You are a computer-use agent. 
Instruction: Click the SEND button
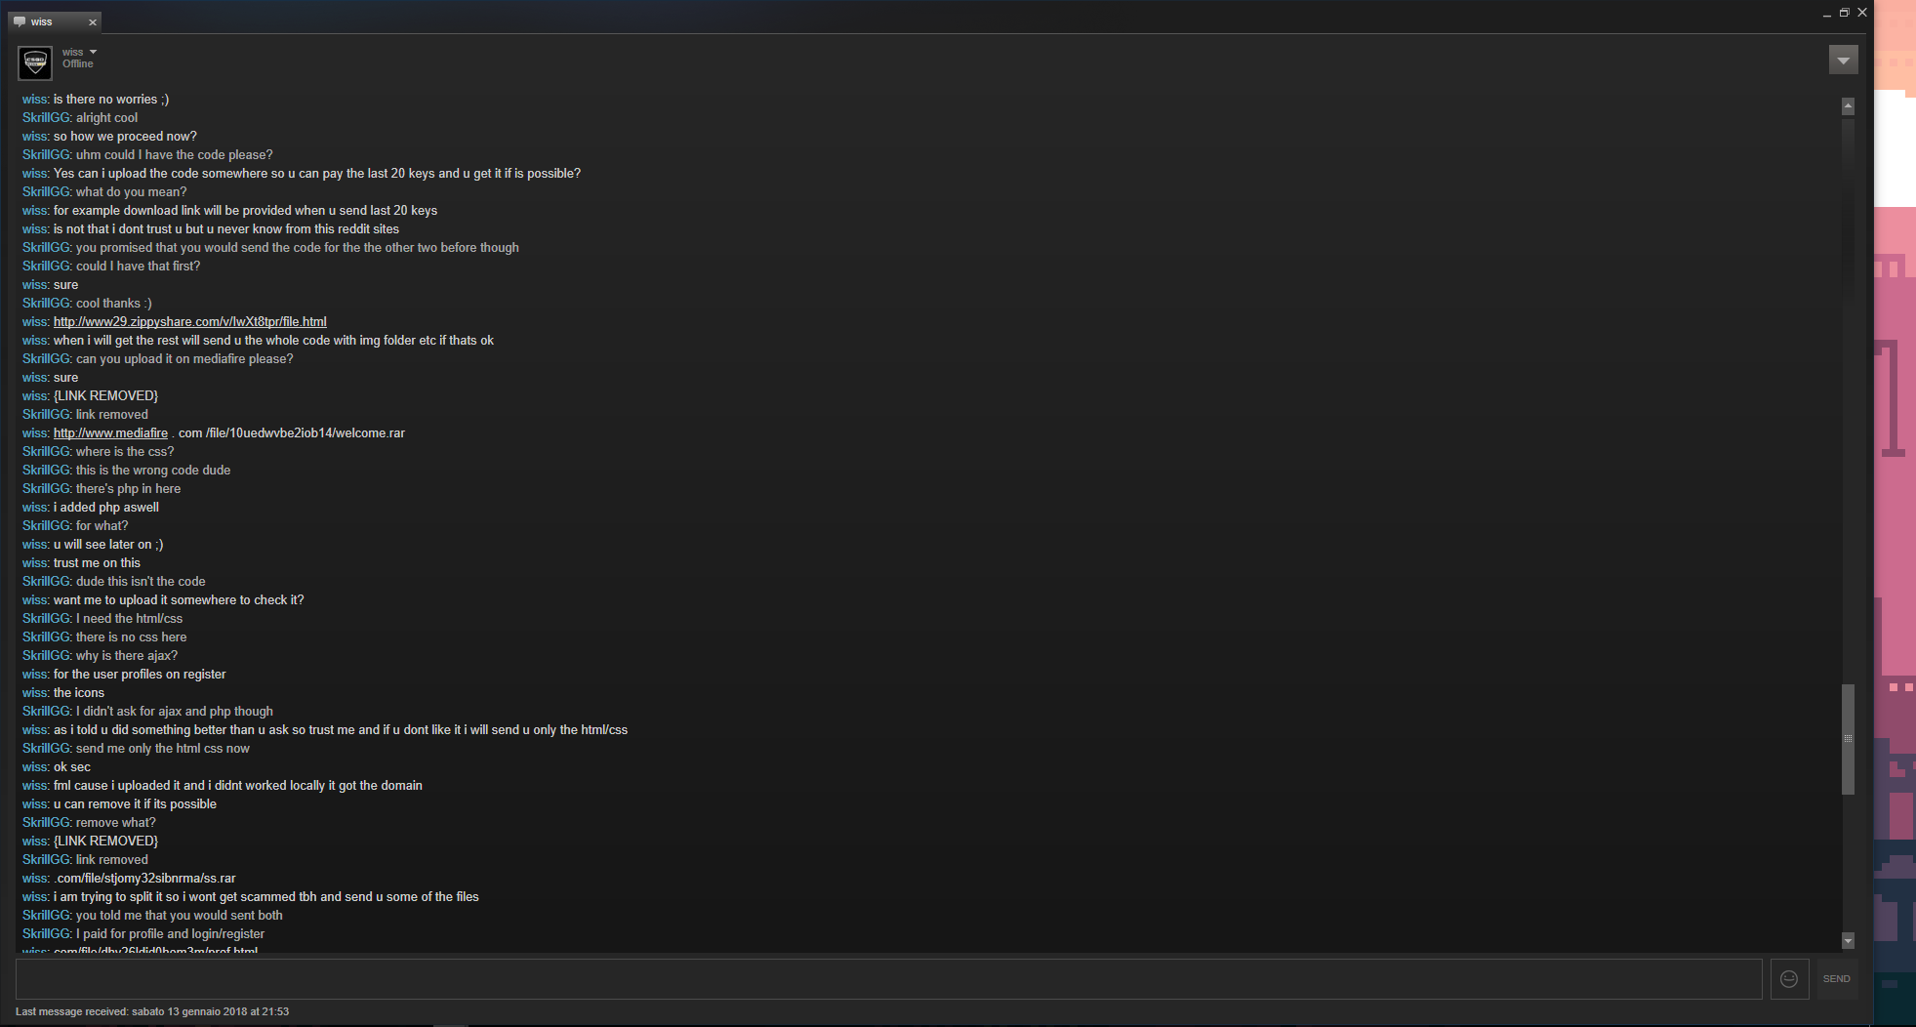tap(1836, 978)
